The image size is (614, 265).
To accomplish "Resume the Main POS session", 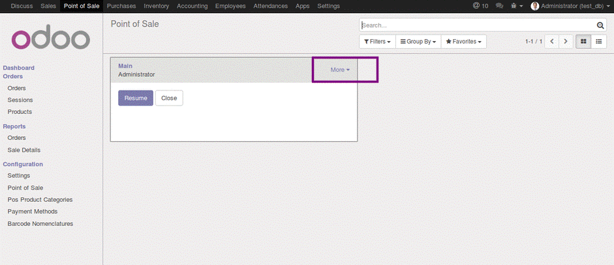I will 136,98.
